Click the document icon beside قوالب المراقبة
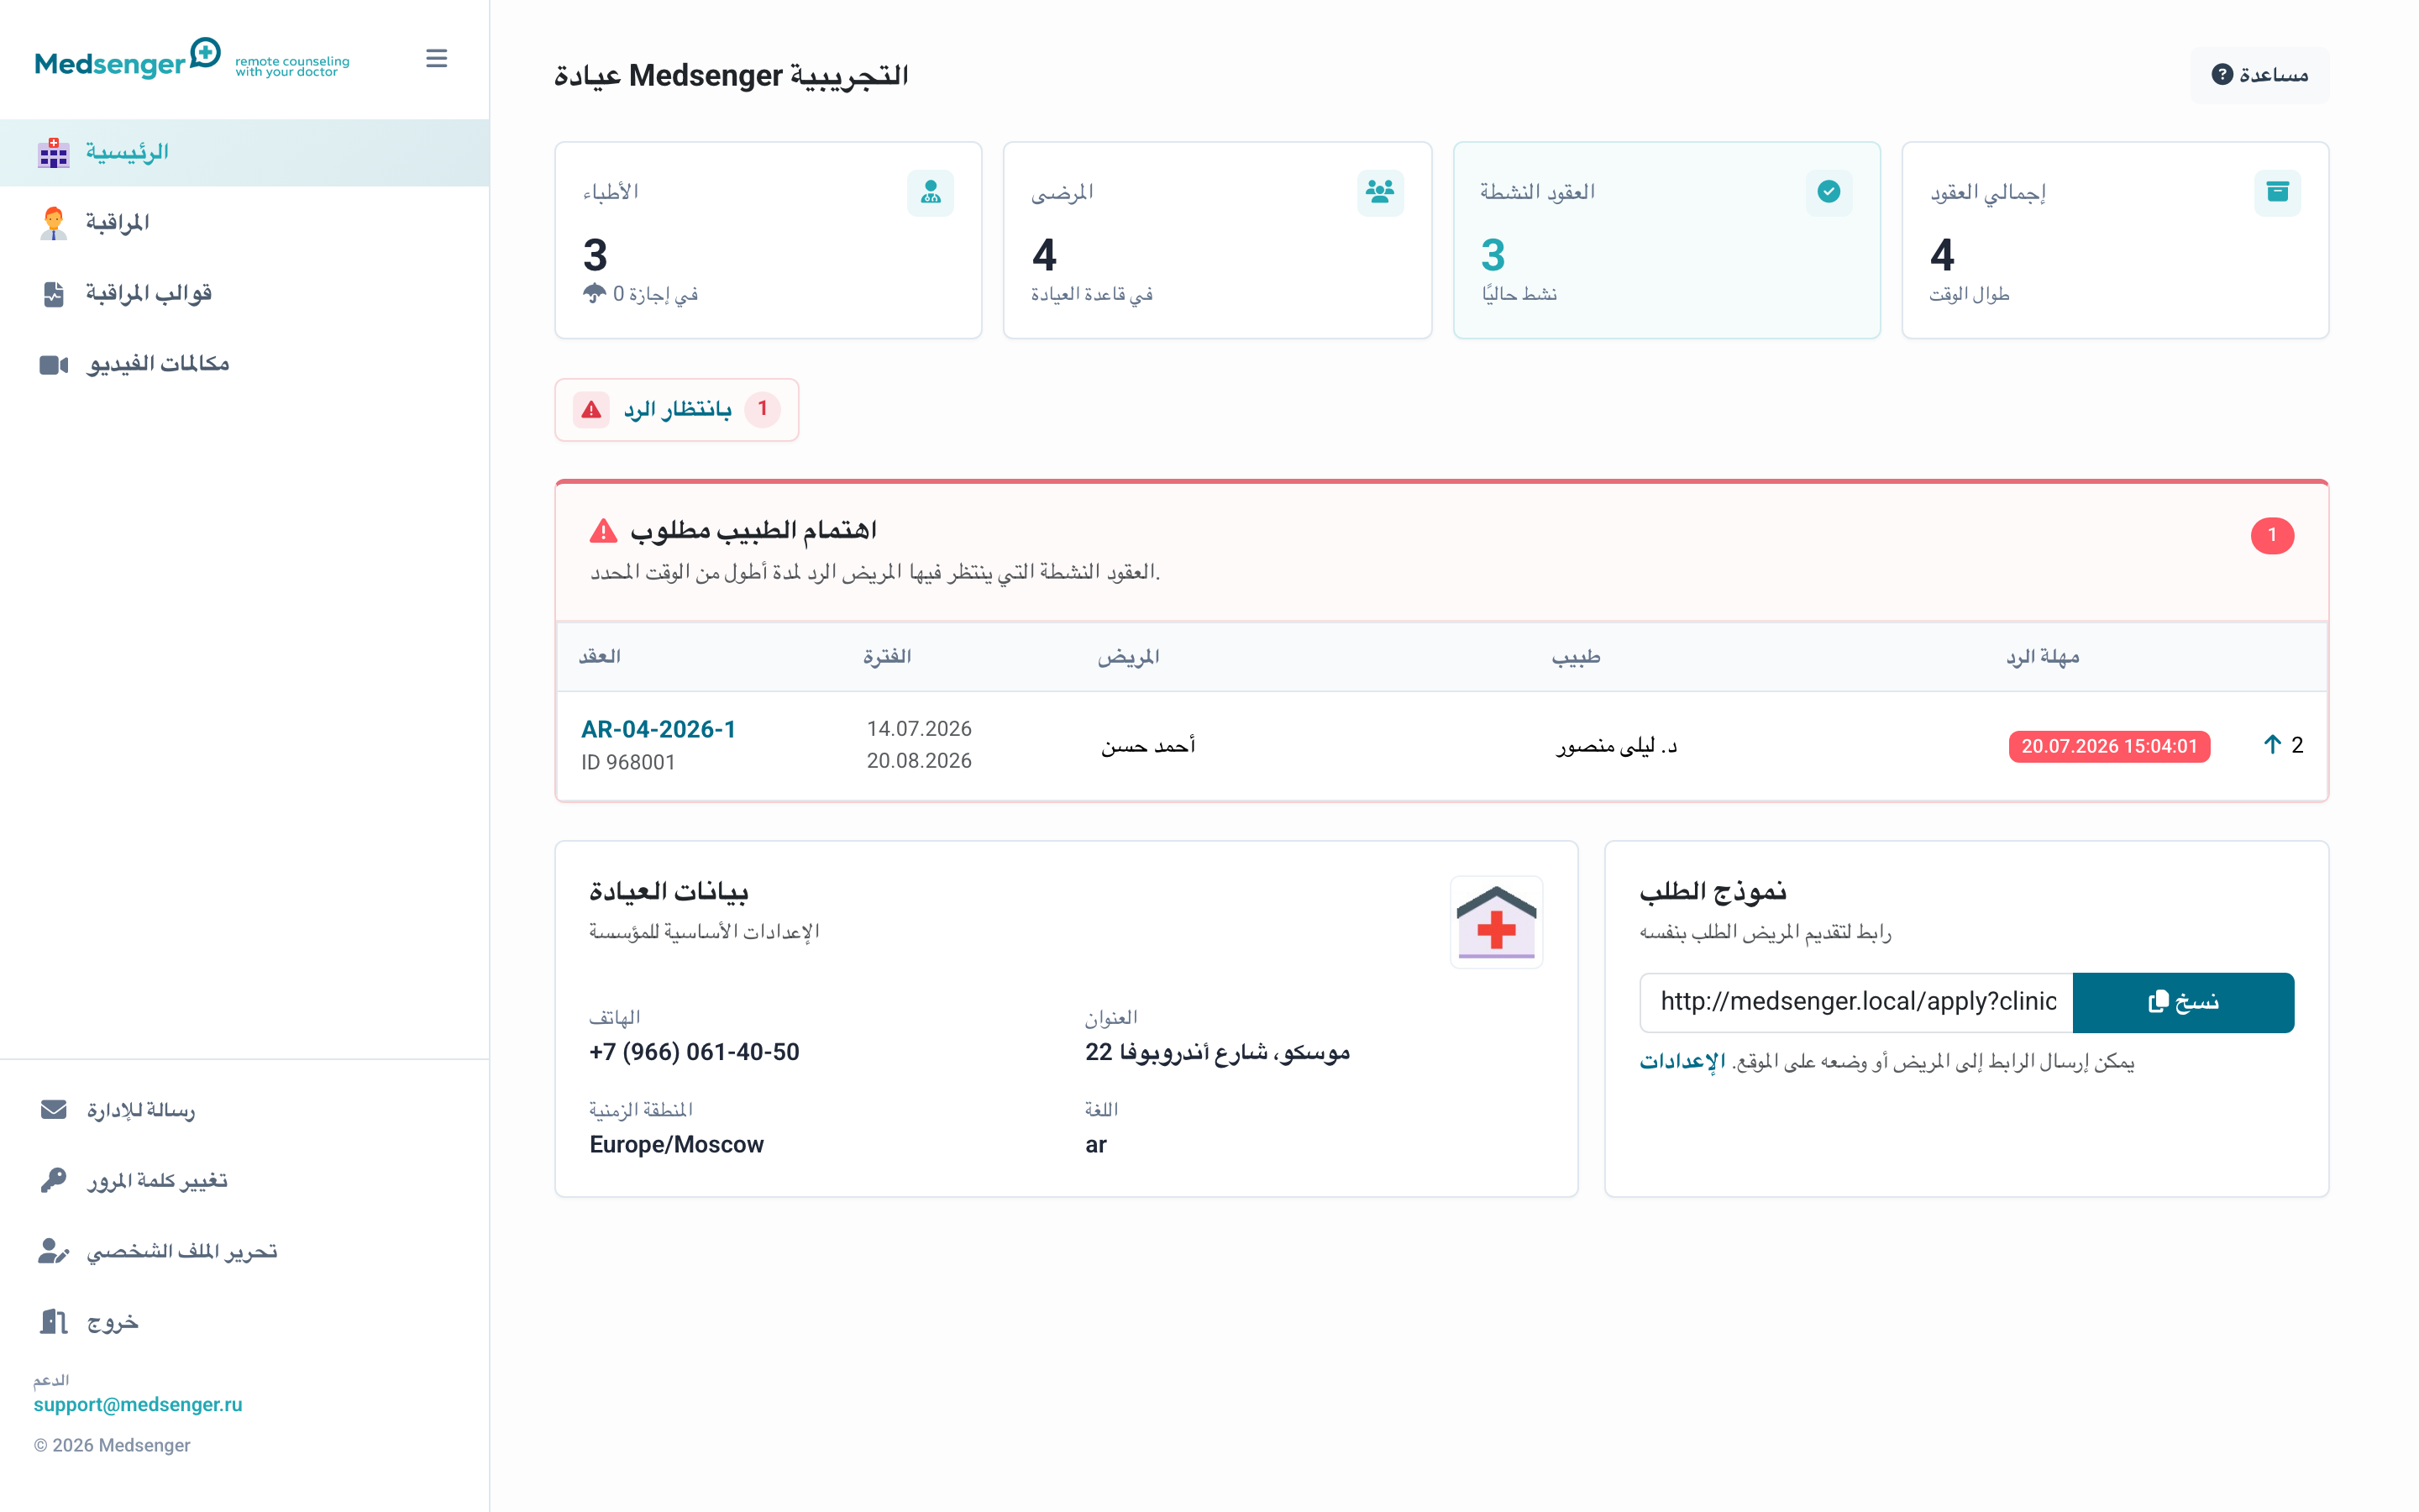2419x1512 pixels. click(x=54, y=293)
